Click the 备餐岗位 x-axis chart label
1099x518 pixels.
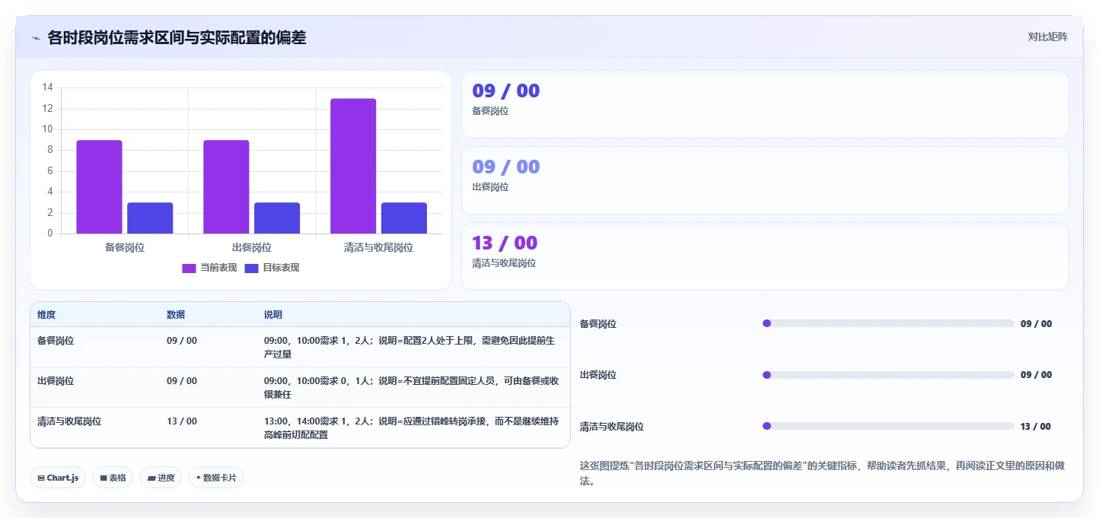point(125,248)
